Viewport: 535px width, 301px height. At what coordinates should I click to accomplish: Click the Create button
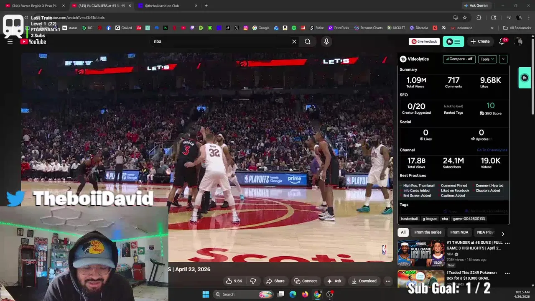click(480, 41)
